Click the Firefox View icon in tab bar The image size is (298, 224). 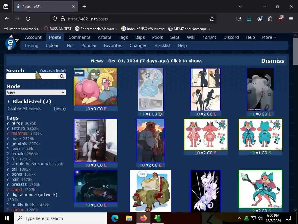[6, 6]
